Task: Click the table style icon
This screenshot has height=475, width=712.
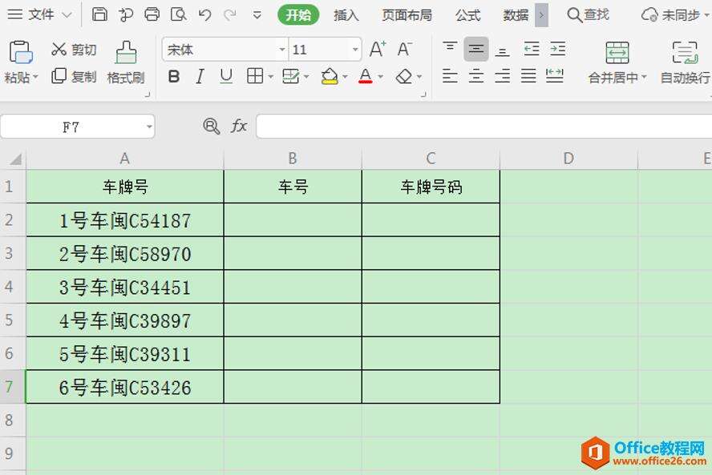Action: click(290, 76)
